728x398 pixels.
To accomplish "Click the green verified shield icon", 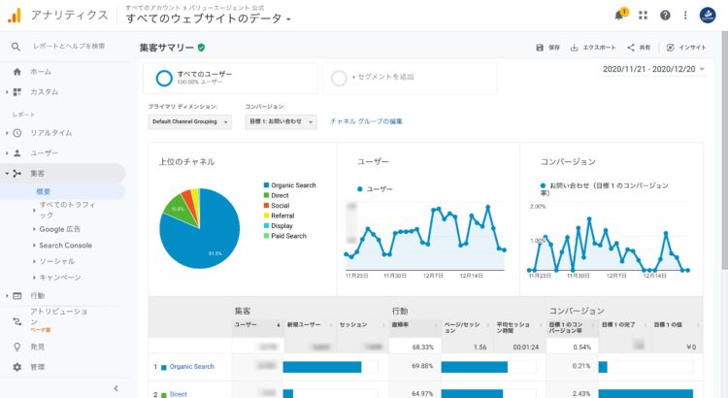I will click(201, 48).
